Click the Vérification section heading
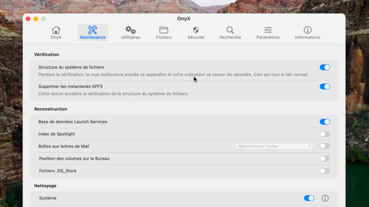This screenshot has height=207, width=369. coord(47,54)
